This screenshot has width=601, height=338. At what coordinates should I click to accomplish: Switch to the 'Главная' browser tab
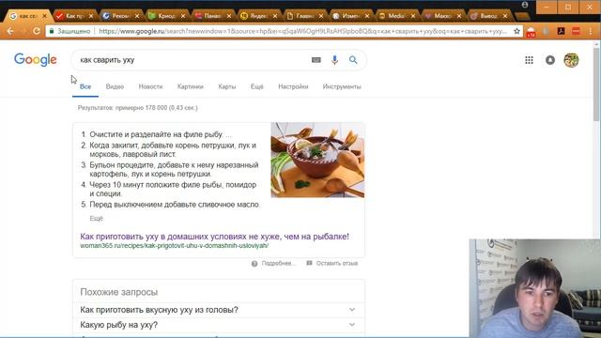pos(304,16)
